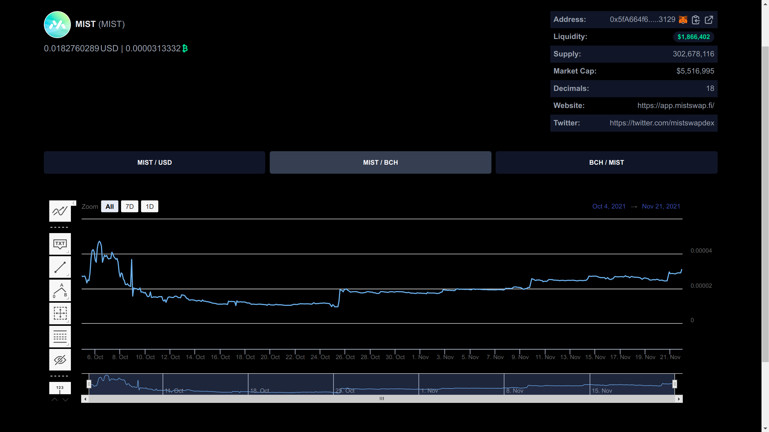Grab the left navigator range handle
This screenshot has height=432, width=769.
89,384
